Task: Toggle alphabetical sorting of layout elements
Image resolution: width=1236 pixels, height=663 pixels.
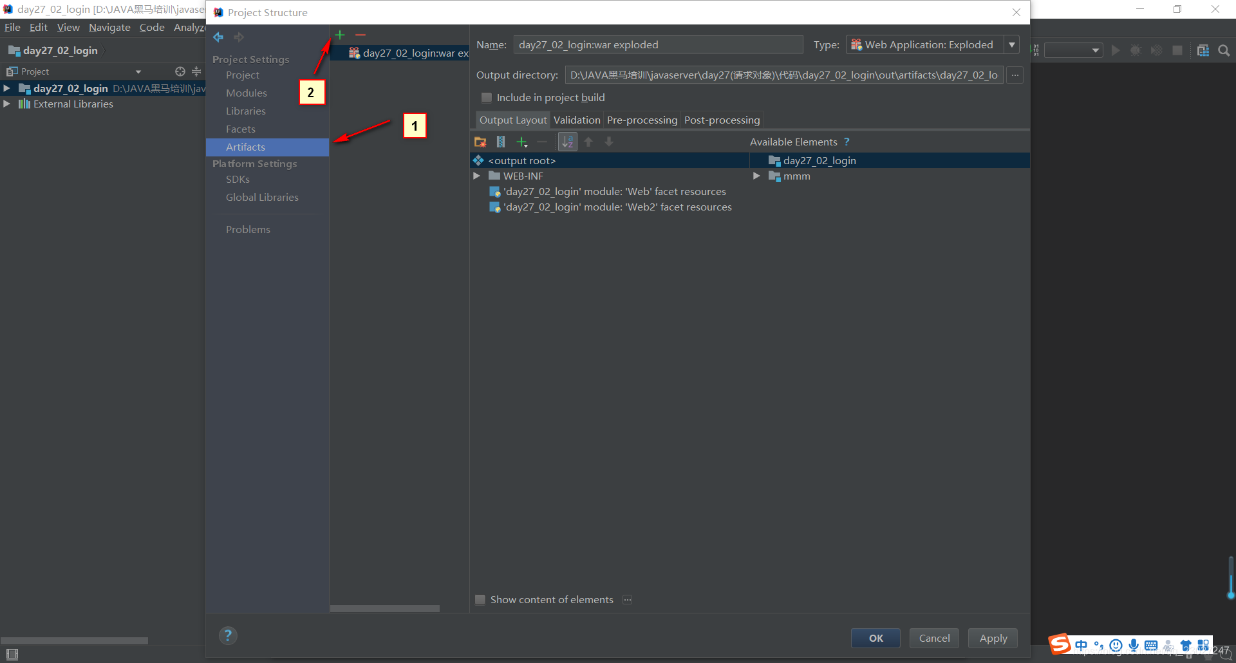Action: (x=568, y=142)
